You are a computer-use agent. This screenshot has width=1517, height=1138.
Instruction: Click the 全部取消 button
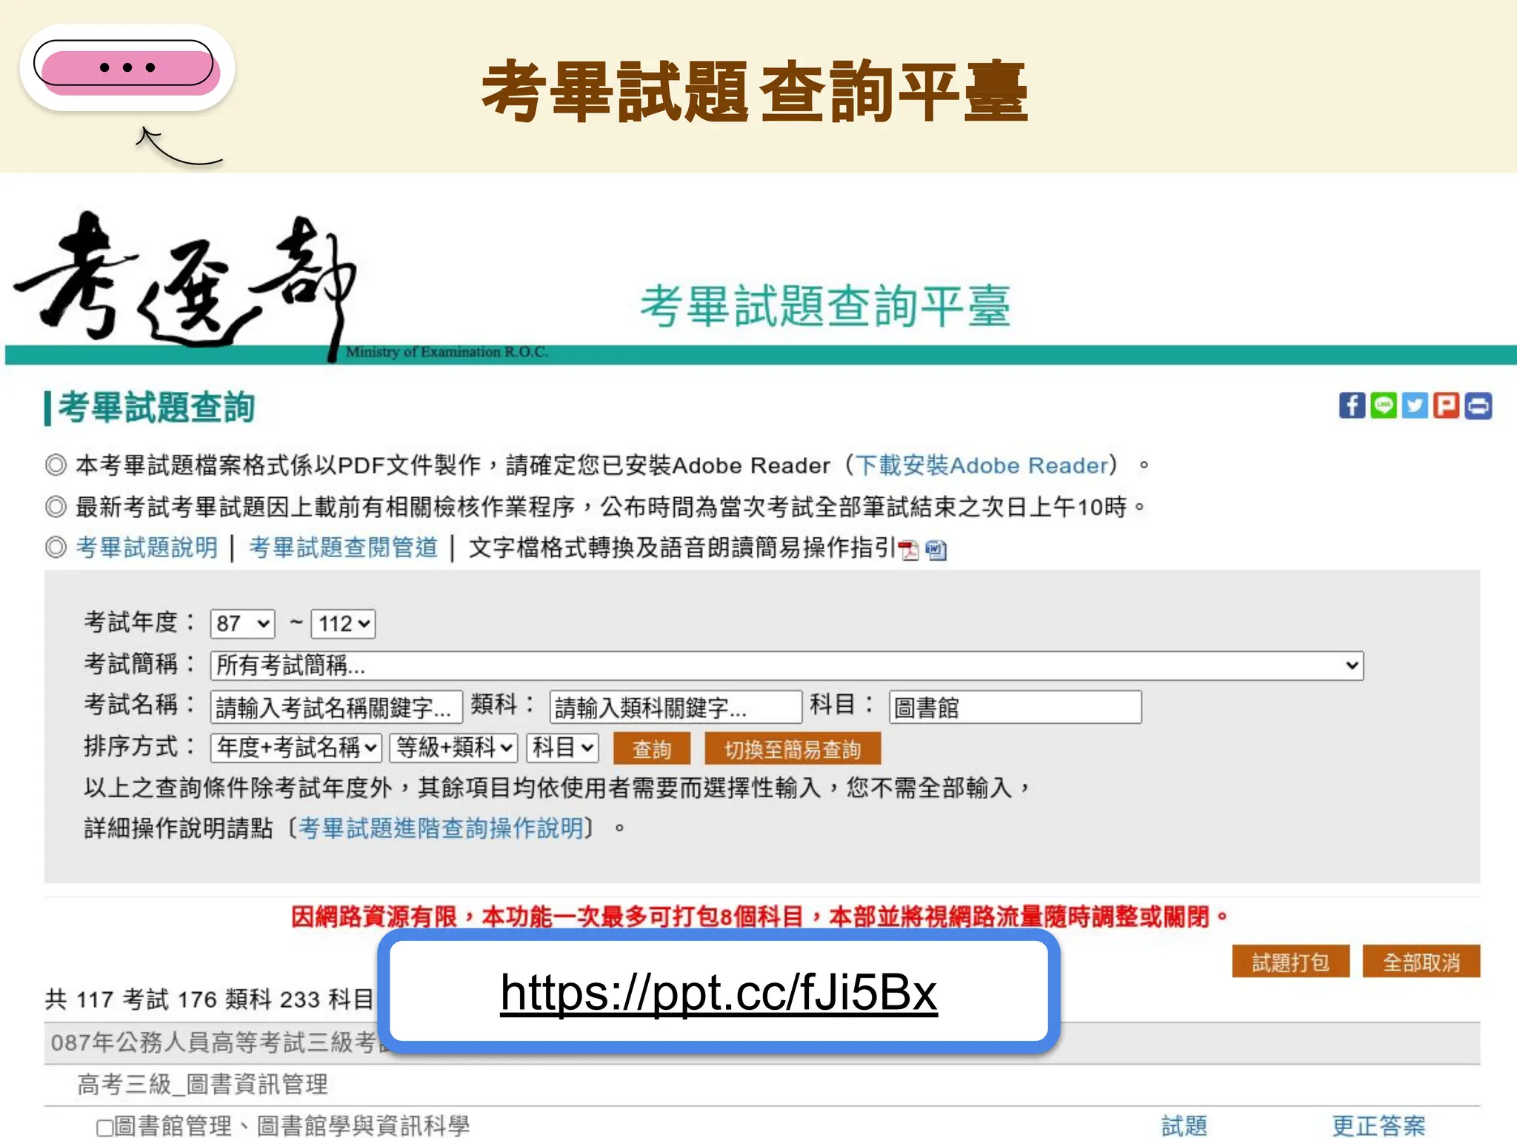(1421, 962)
